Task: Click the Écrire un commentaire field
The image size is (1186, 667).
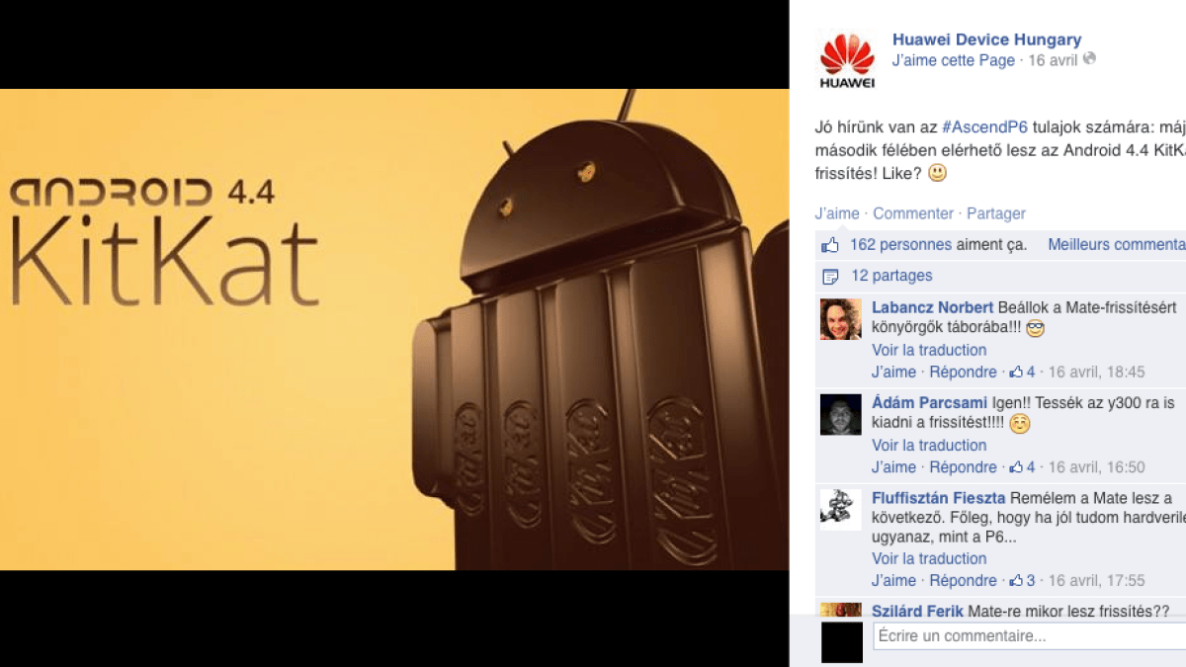Action: [1029, 636]
